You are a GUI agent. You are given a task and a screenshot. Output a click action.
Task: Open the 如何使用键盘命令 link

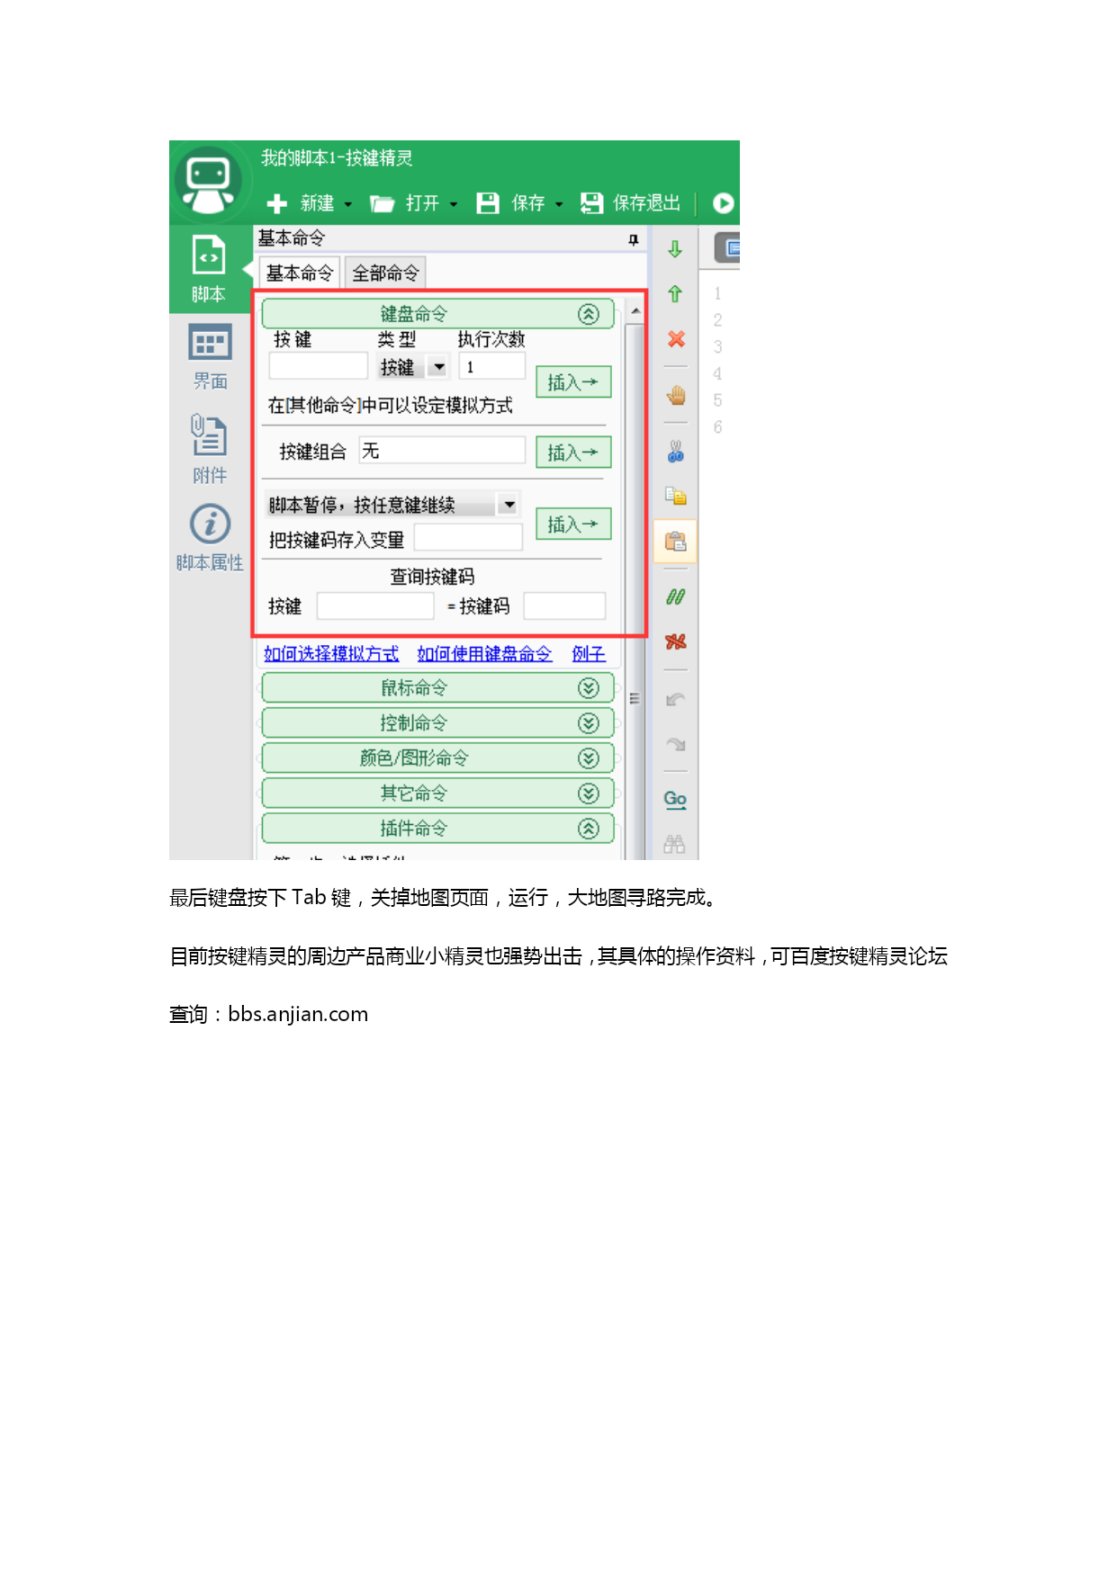coord(484,654)
